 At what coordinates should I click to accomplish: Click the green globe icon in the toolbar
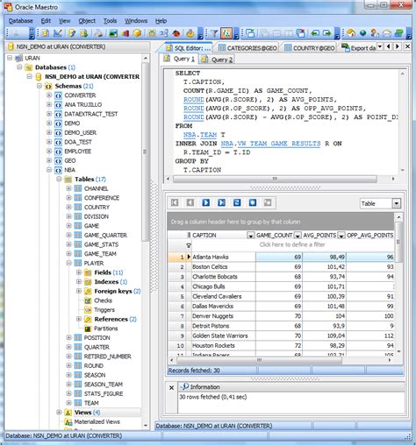pyautogui.click(x=362, y=33)
